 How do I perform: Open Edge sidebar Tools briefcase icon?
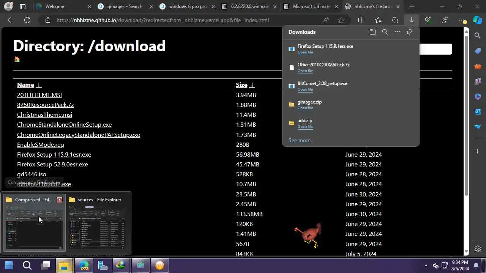coord(478,66)
